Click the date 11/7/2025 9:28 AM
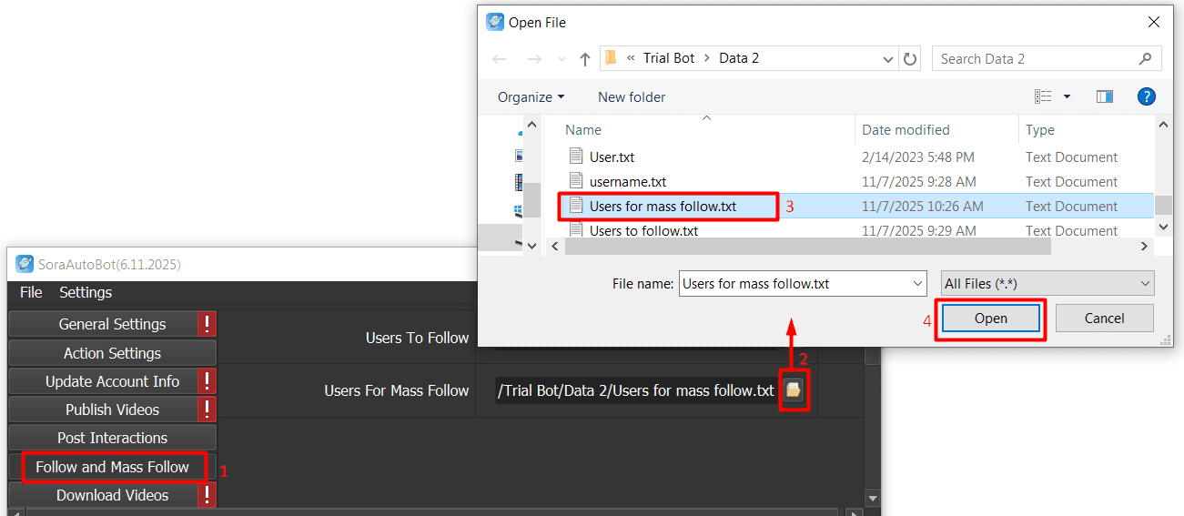 point(919,181)
